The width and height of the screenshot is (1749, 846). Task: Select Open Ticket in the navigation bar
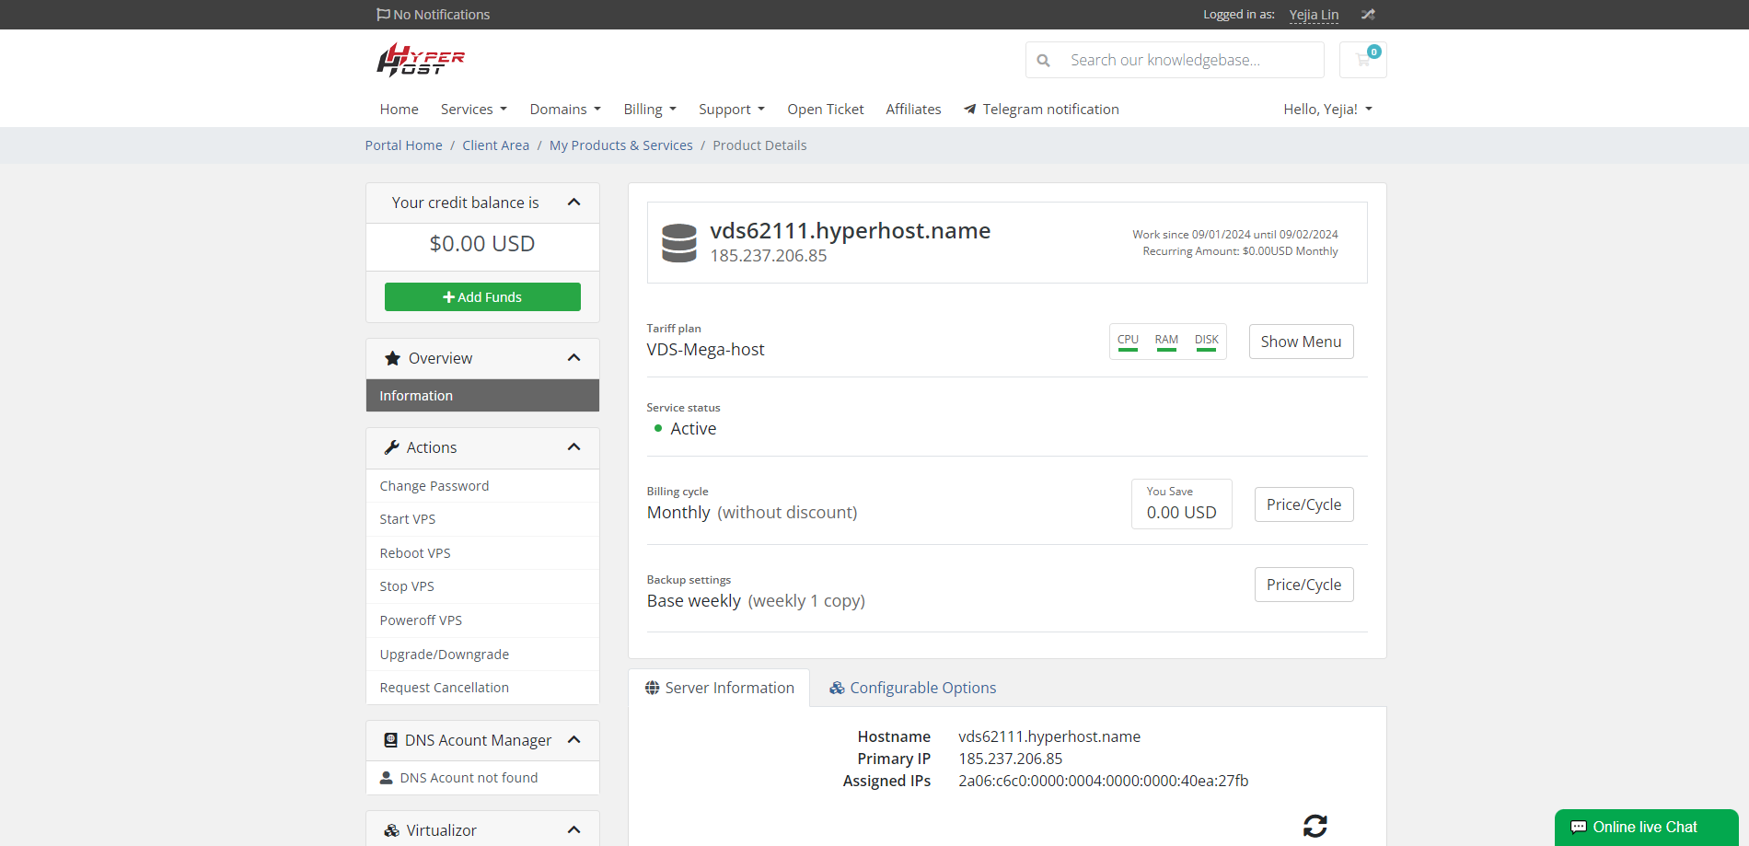click(x=826, y=110)
